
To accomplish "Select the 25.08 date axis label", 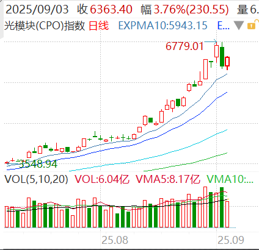I will tap(115, 240).
